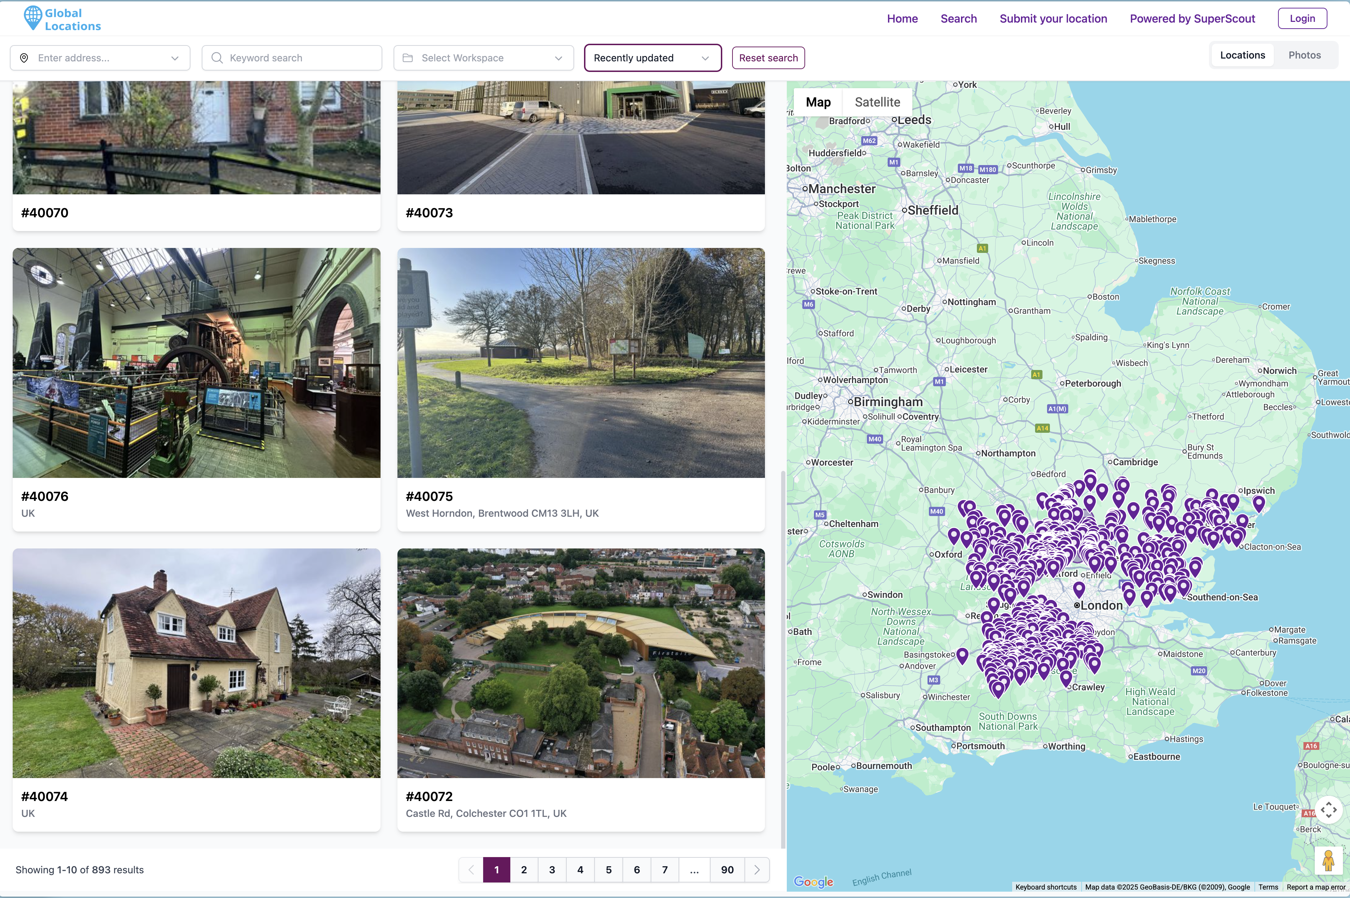Click the magnifier icon in keyword search
Viewport: 1350px width, 898px height.
coord(217,58)
